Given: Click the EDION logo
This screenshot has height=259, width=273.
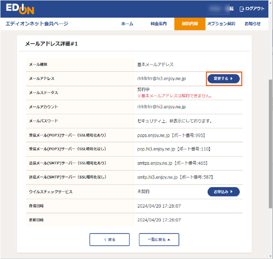Looking at the screenshot, I should (20, 9).
